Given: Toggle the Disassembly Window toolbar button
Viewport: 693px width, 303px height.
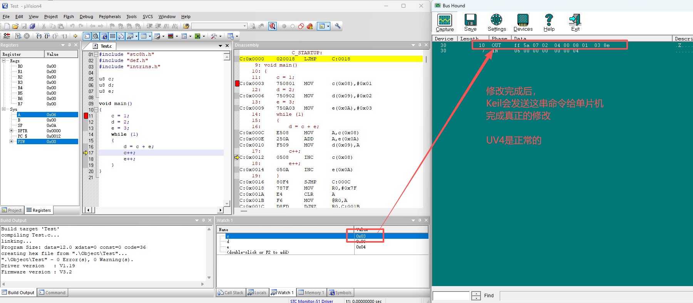Looking at the screenshot, I should (x=95, y=36).
